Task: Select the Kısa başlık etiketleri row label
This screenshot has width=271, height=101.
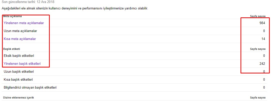Action: pyautogui.click(x=18, y=80)
